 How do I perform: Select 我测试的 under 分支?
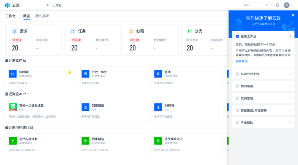pos(217,40)
